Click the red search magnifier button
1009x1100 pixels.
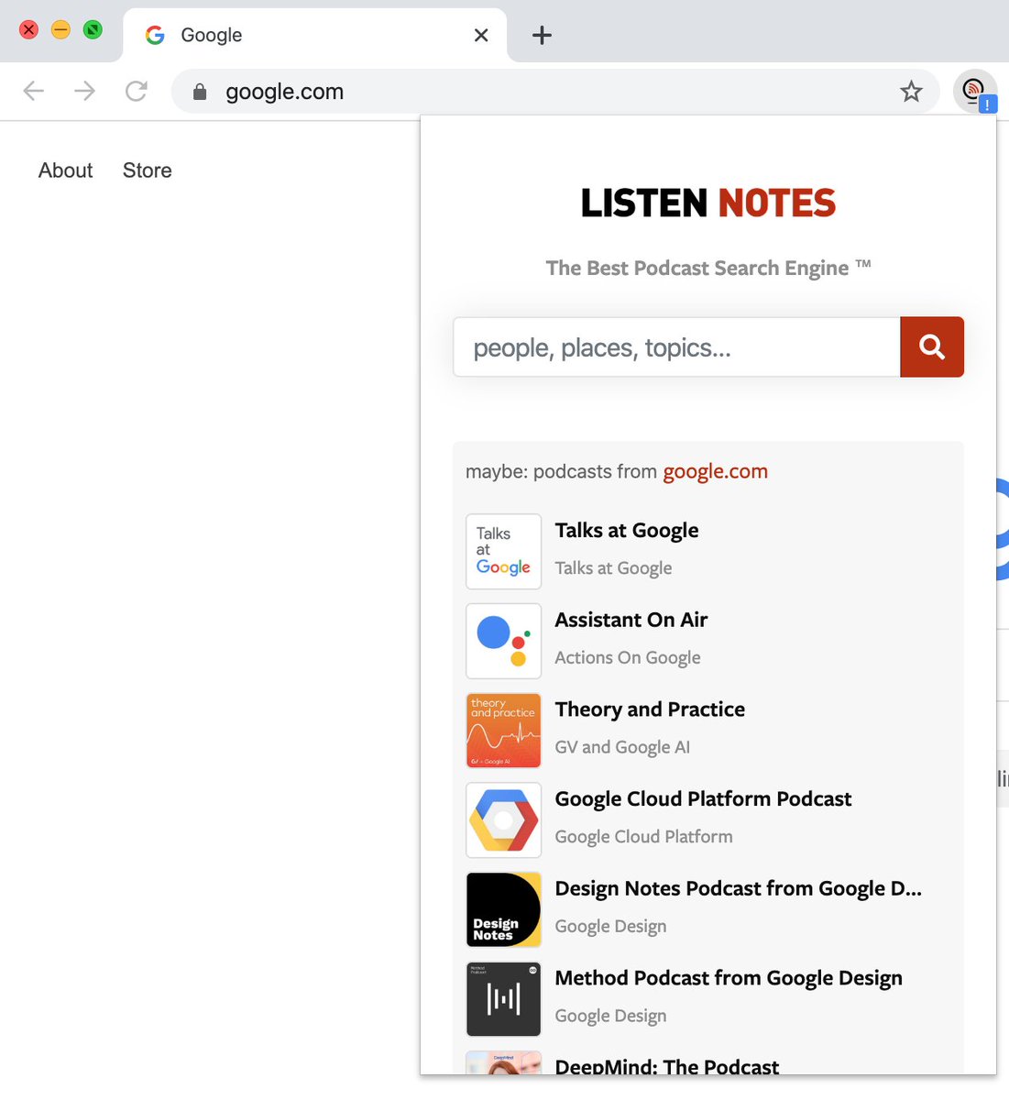pos(932,346)
